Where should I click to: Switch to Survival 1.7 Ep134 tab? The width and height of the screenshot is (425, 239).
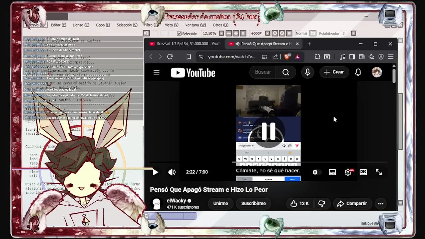point(185,44)
